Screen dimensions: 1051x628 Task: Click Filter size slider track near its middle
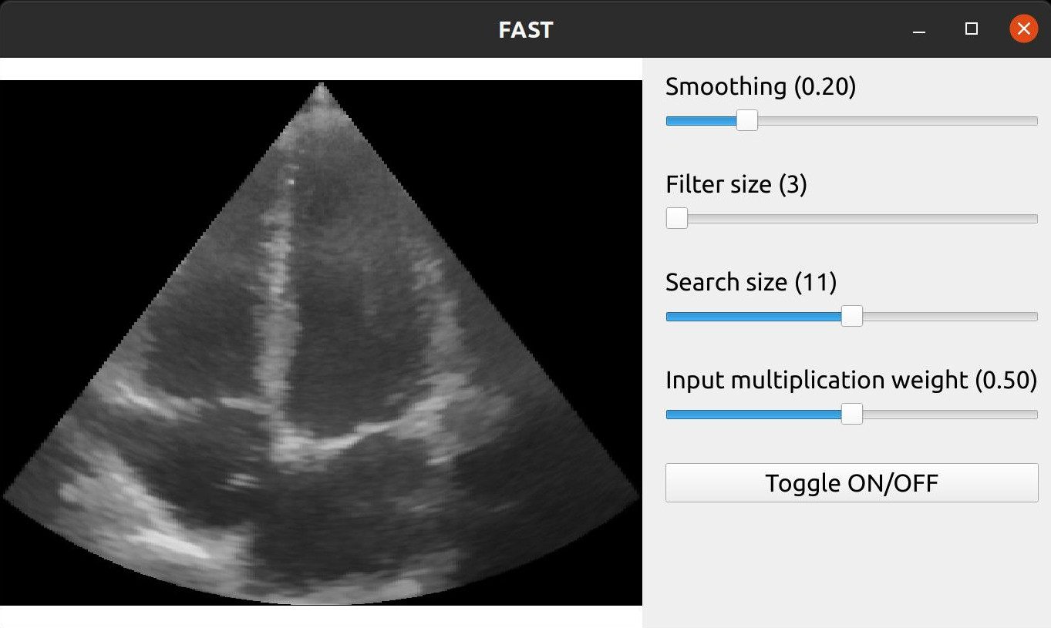[851, 219]
